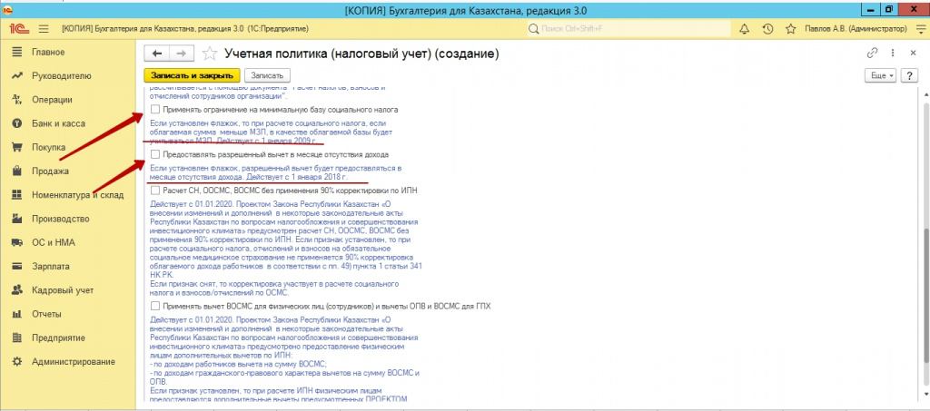This screenshot has height=411, width=930.
Task: Go forward with the right arrow
Action: [x=181, y=54]
